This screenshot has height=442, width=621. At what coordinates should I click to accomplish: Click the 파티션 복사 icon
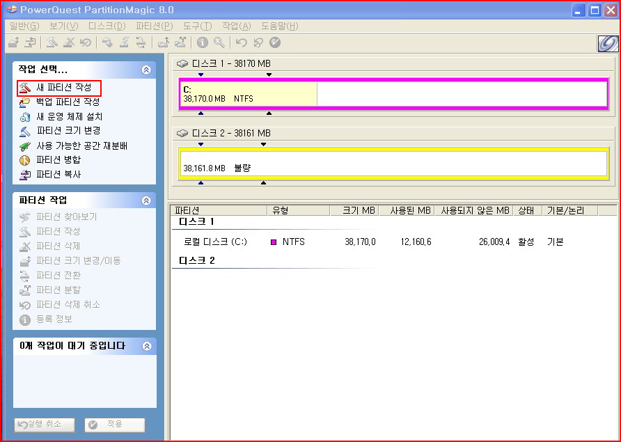[25, 175]
